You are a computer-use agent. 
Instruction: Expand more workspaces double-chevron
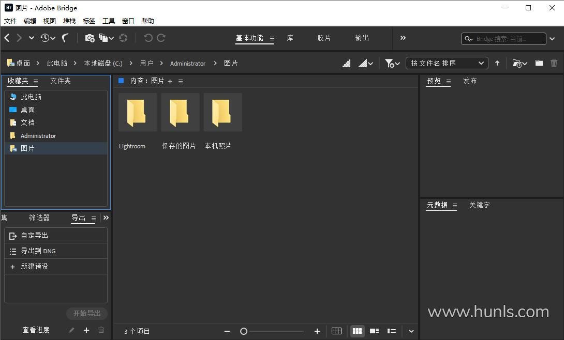coord(403,38)
